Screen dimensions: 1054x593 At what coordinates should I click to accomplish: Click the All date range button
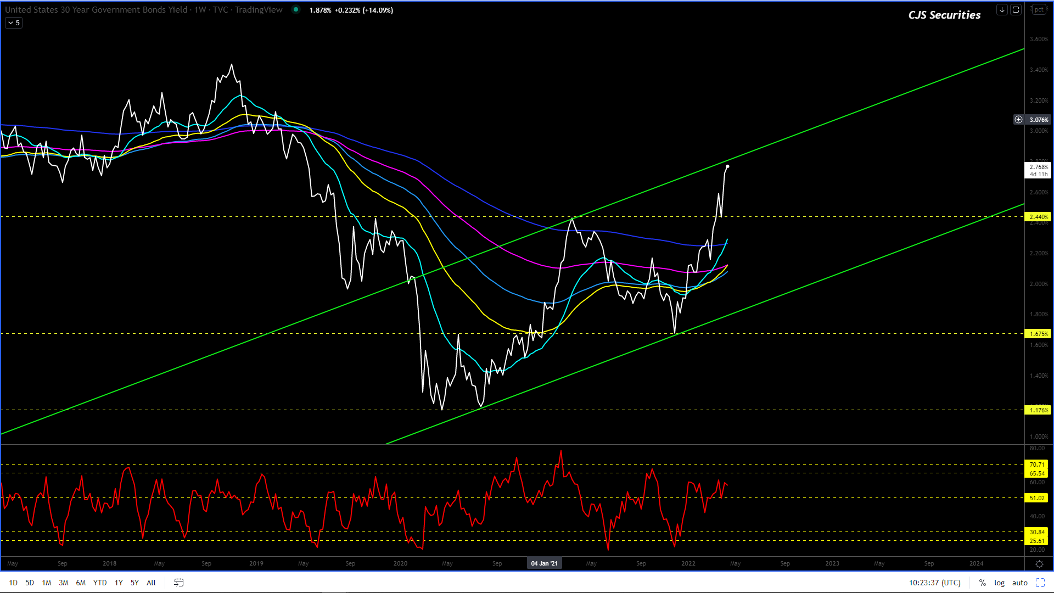tap(151, 583)
